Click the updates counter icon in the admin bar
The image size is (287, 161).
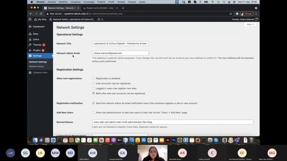tap(99, 19)
